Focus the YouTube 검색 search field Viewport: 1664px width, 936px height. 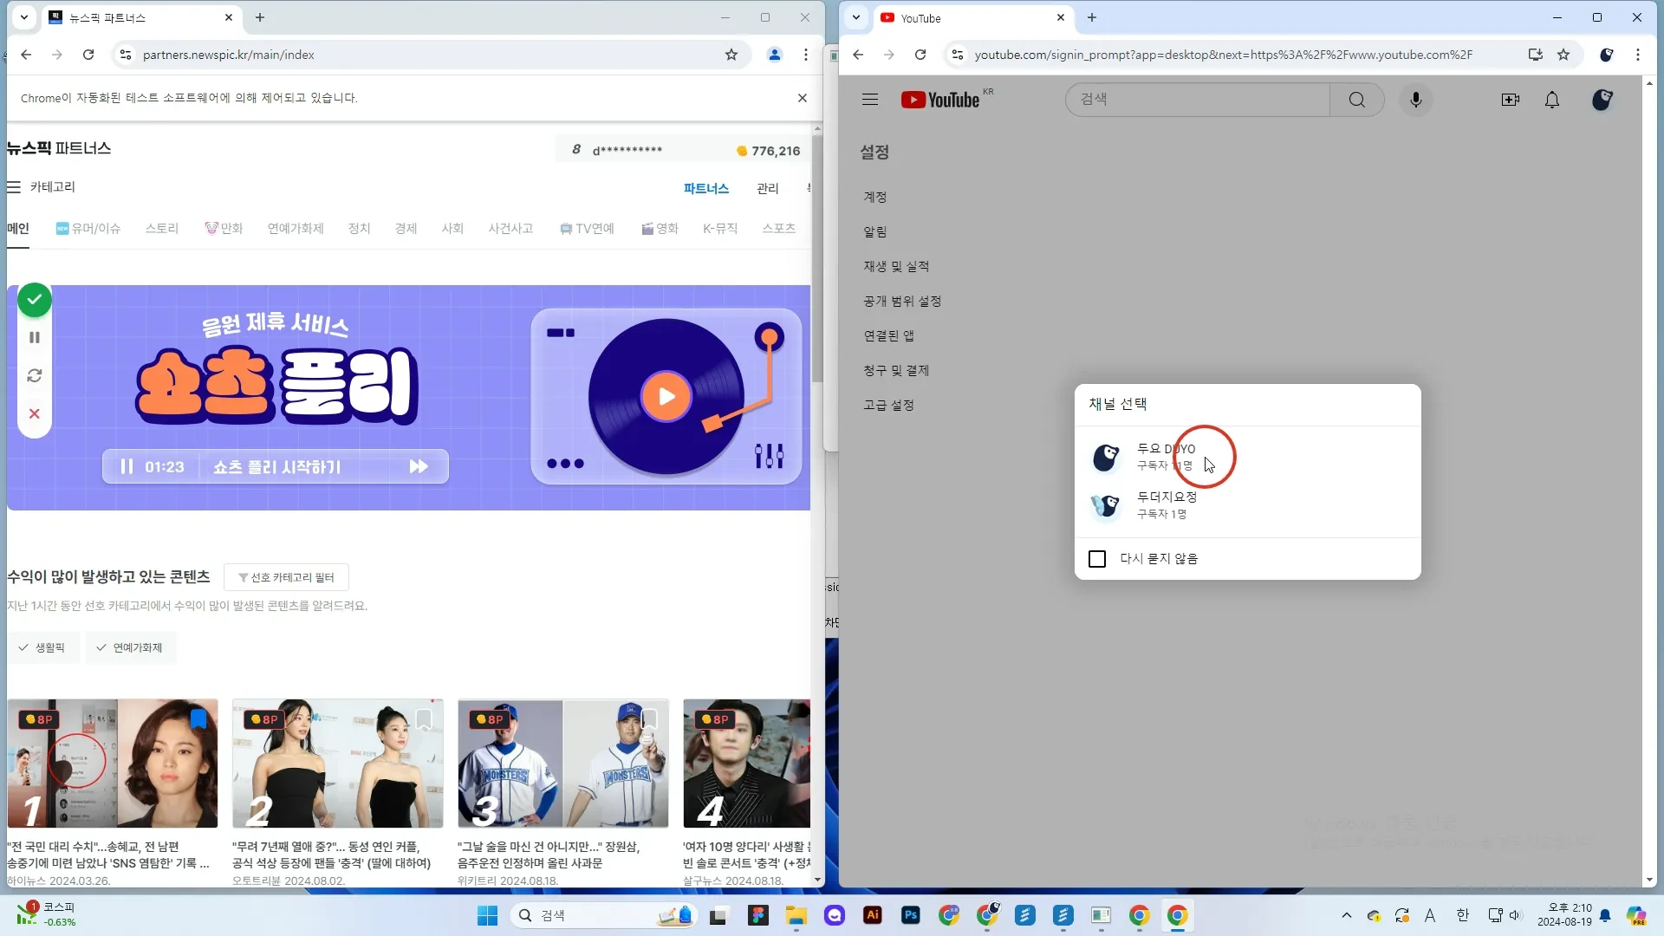pos(1198,100)
